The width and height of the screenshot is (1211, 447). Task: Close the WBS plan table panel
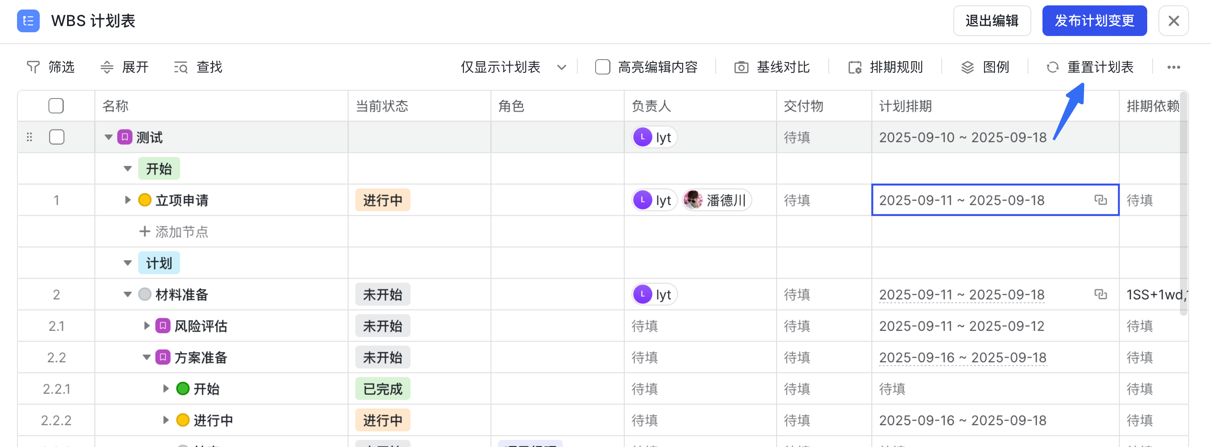[1173, 21]
